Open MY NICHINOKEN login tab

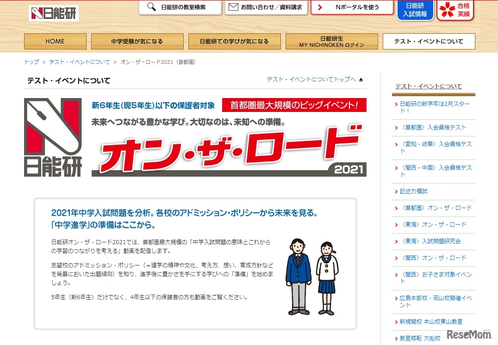pos(331,41)
